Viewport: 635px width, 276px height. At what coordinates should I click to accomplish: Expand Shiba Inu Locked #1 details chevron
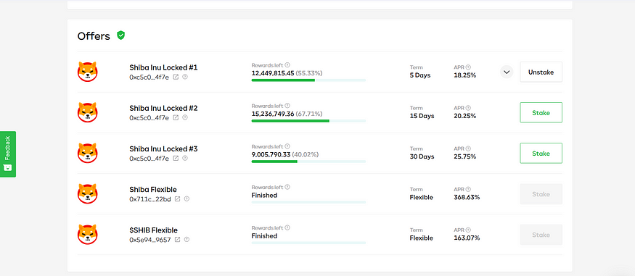(507, 72)
